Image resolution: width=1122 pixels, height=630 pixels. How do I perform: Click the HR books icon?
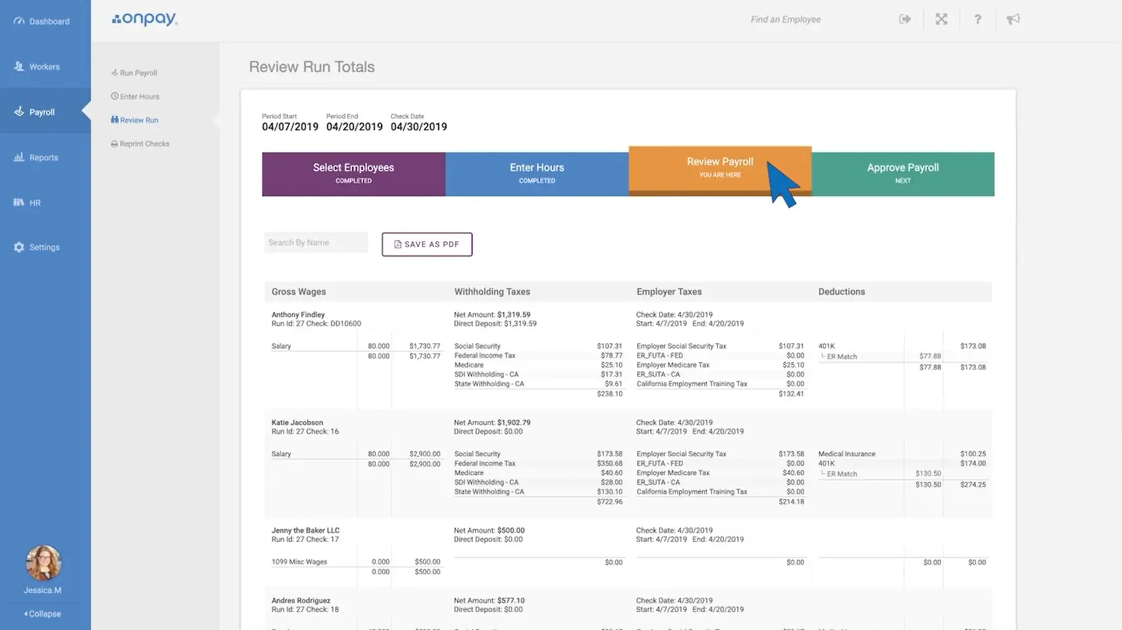pyautogui.click(x=19, y=202)
